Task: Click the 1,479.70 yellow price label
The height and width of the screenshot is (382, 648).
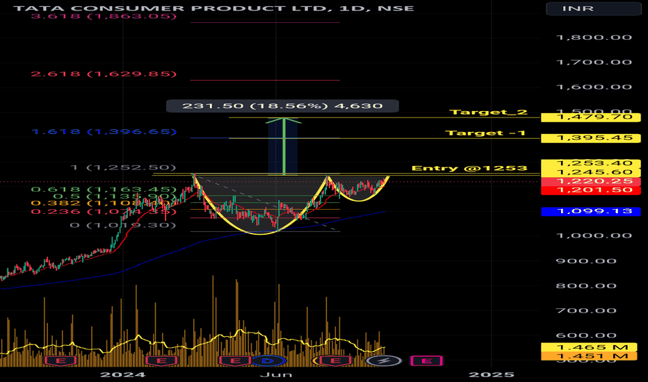Action: [591, 117]
